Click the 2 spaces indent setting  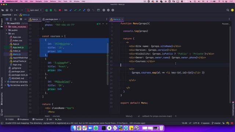[x=205, y=123]
